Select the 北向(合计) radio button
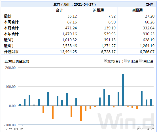Image resolution: width=157 pixels, height=132 pixels. coord(105,60)
